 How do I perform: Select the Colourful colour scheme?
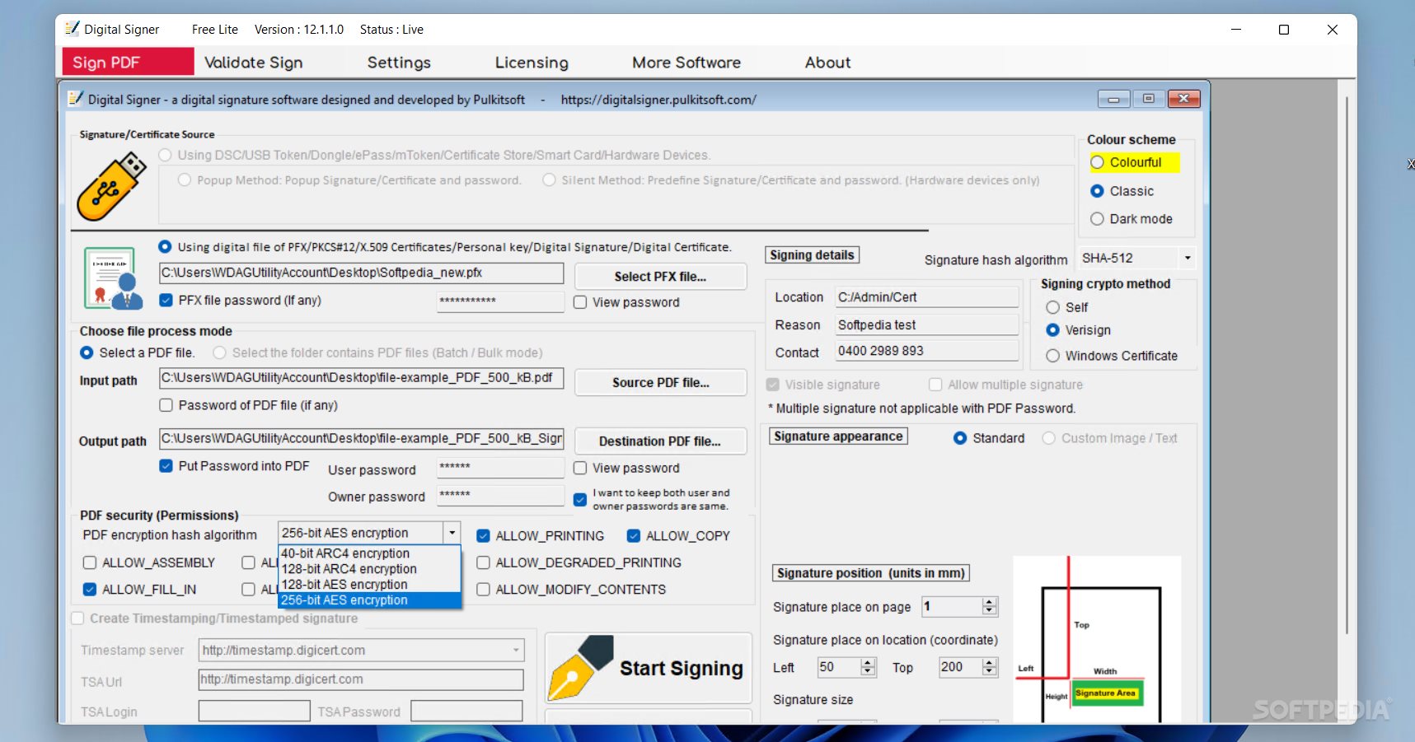click(1097, 162)
